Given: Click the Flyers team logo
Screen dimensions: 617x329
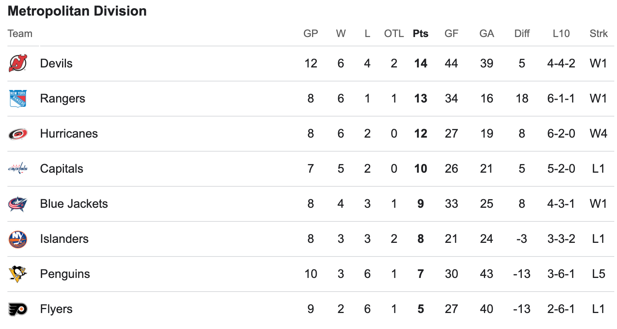Looking at the screenshot, I should coord(18,309).
